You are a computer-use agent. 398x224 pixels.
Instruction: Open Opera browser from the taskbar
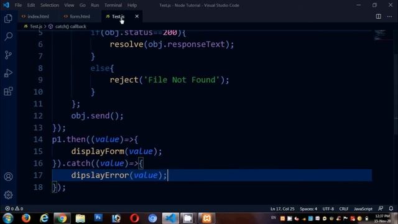134,218
